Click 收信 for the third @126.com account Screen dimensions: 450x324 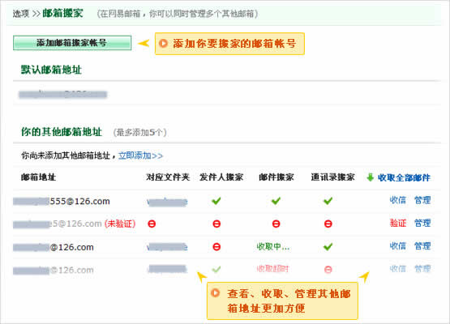398,246
